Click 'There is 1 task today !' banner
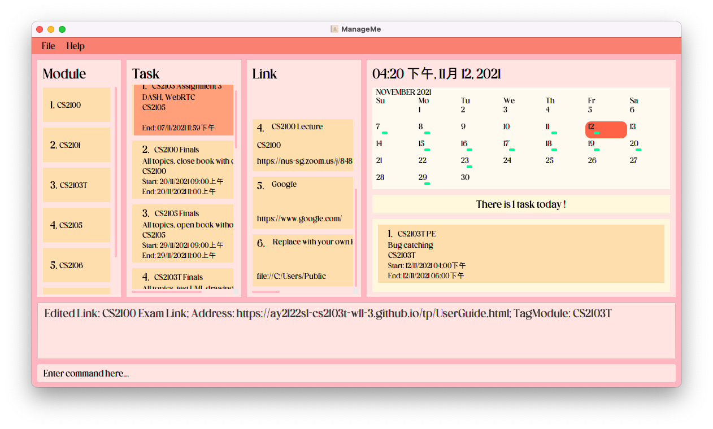 521,204
